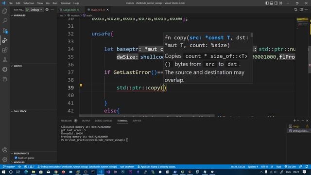Switch to the Output panel tab
The height and width of the screenshot is (175, 311).
(86, 121)
